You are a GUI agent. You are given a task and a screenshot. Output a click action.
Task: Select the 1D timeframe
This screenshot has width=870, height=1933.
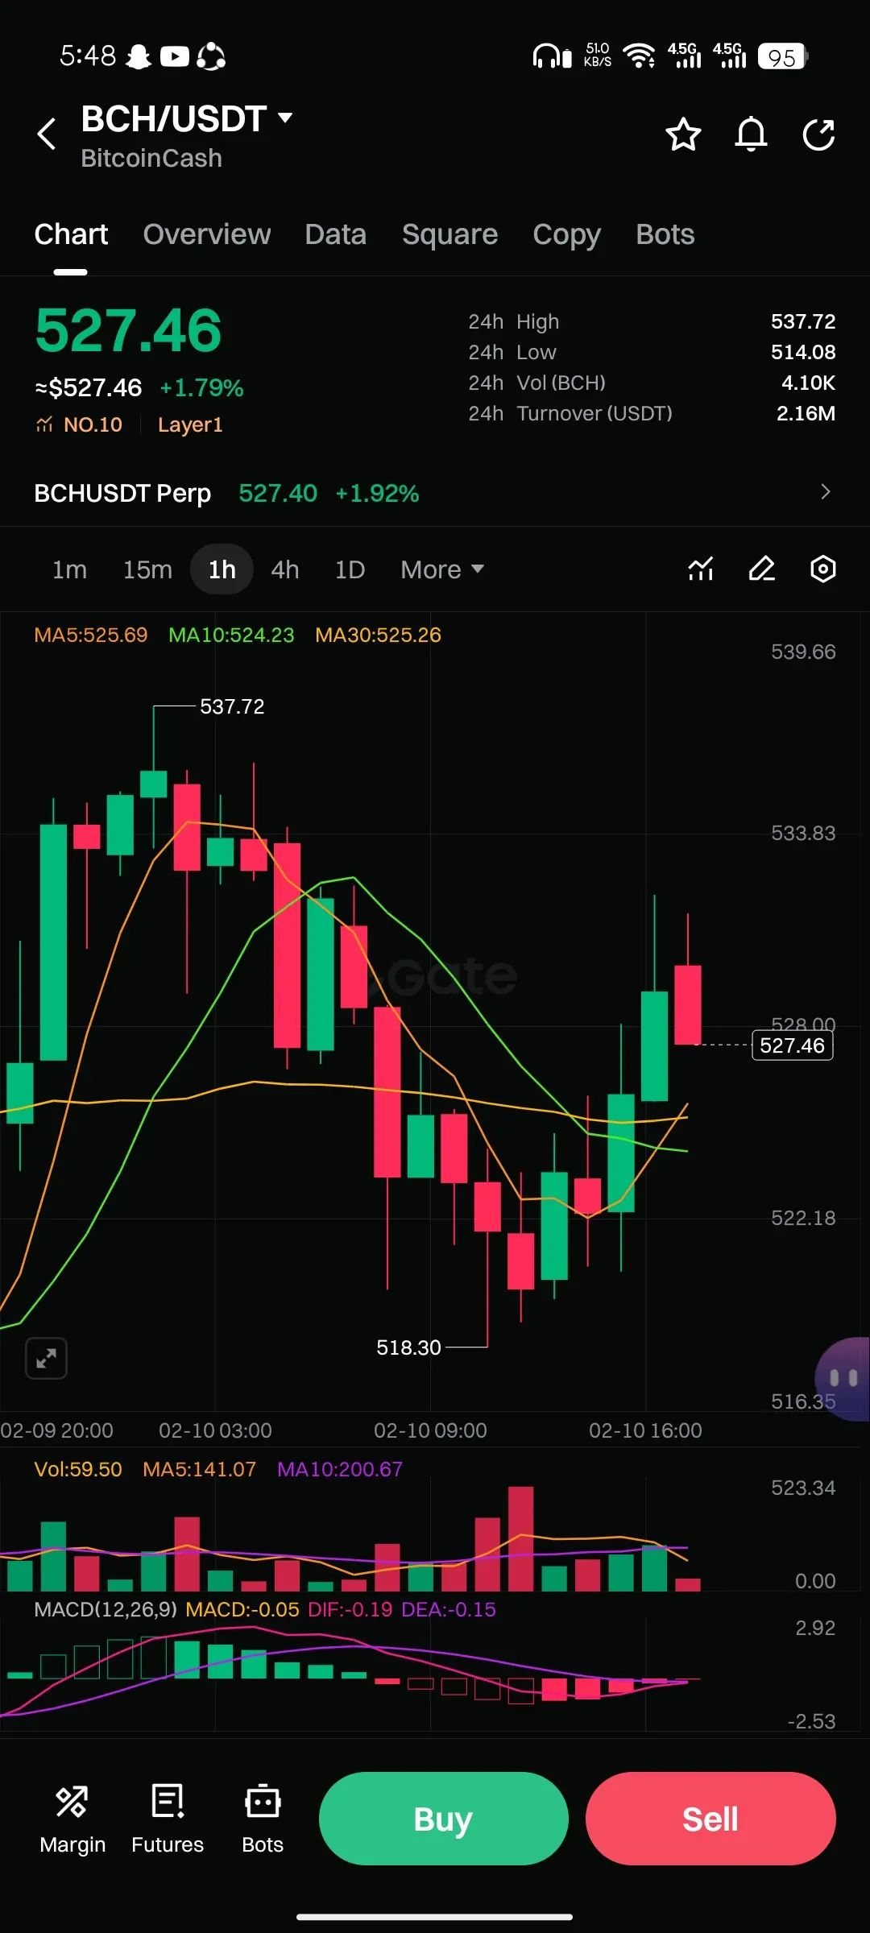click(x=350, y=569)
